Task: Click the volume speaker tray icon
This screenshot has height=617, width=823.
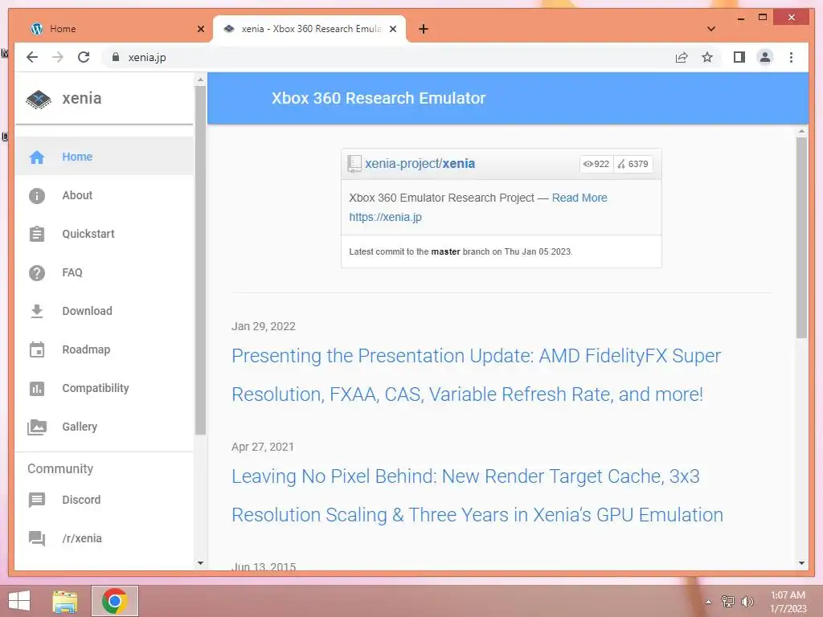Action: [x=747, y=602]
